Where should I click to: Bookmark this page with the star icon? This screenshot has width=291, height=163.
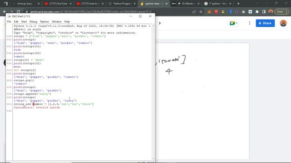[x=201, y=12]
